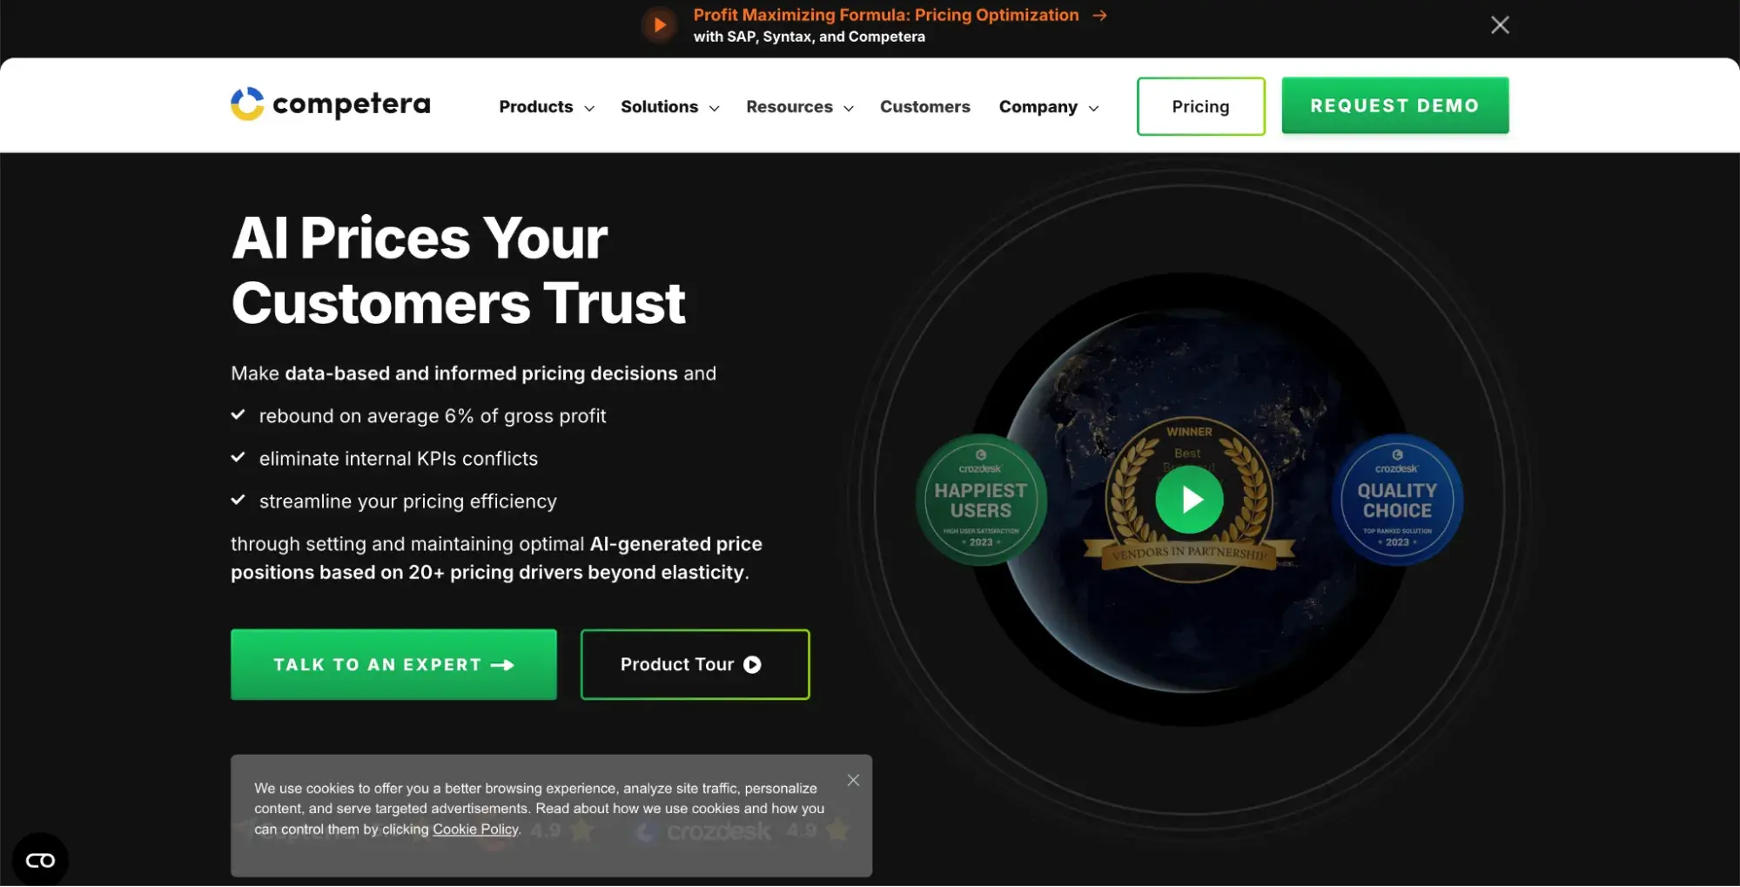Expand the Company menu
Screen dimensions: 1740x887
[x=1049, y=107]
